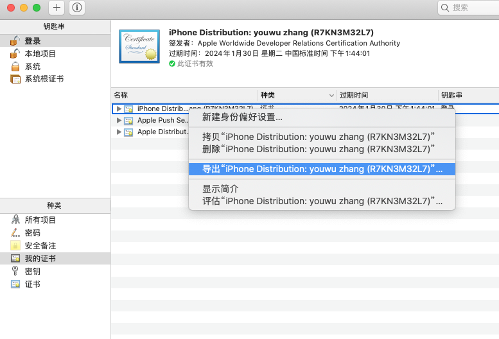
Task: Choose 新建身份偏好设置 from context menu
Action: click(x=322, y=117)
